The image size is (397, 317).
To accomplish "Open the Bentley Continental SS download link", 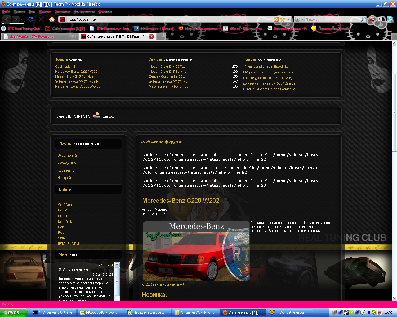I will tap(167, 76).
